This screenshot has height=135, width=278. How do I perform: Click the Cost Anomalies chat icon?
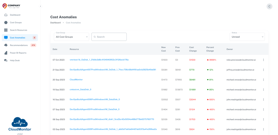(x=6, y=38)
